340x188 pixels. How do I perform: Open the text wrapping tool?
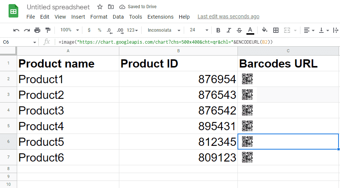[x=336, y=30]
